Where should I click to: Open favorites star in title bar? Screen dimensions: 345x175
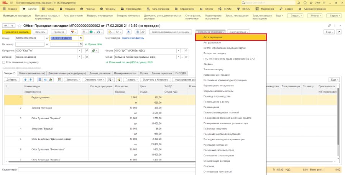pos(311,3)
